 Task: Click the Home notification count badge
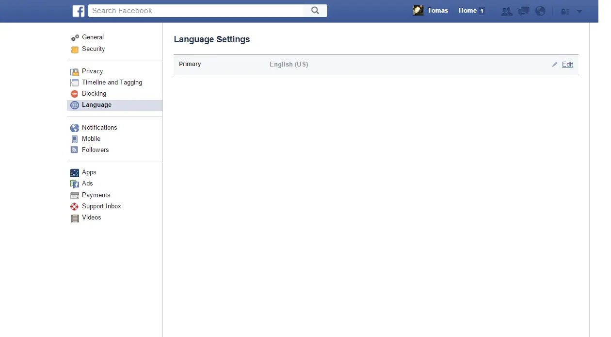coord(482,11)
